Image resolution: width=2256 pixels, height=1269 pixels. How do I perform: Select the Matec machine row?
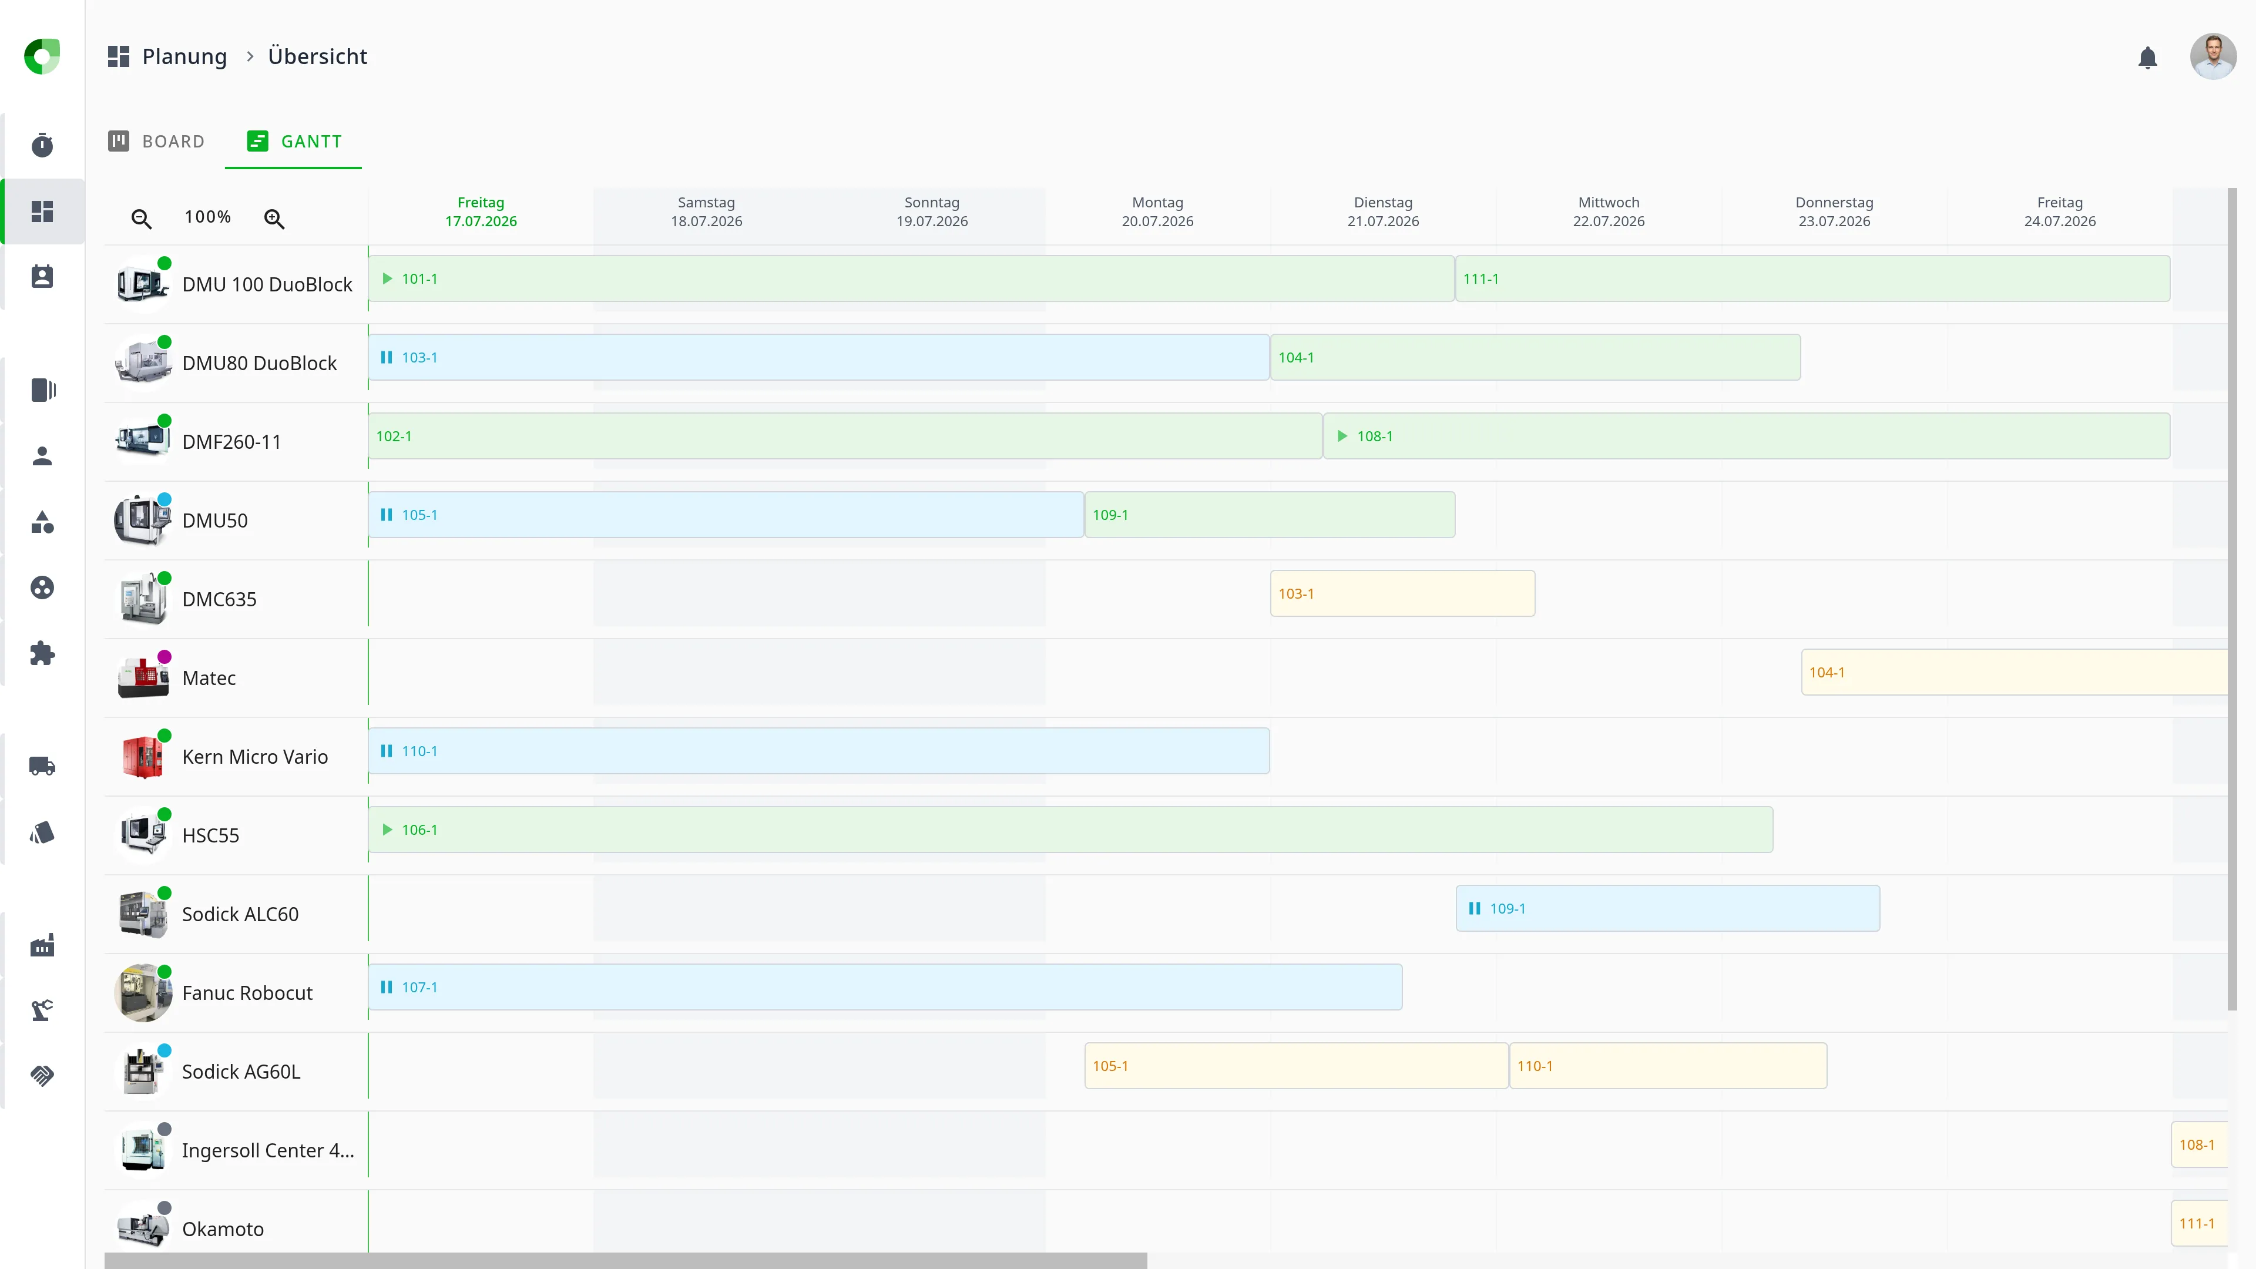click(236, 678)
